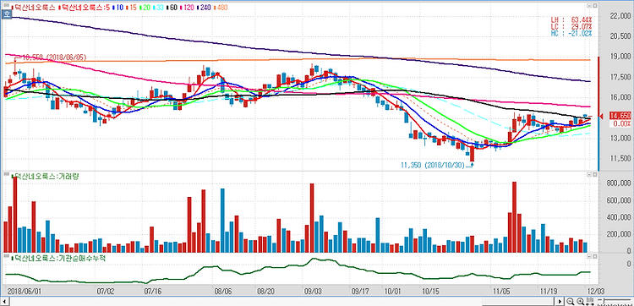634x306 pixels.
Task: Close the 기관순매수누적 pane
Action: 595,257
